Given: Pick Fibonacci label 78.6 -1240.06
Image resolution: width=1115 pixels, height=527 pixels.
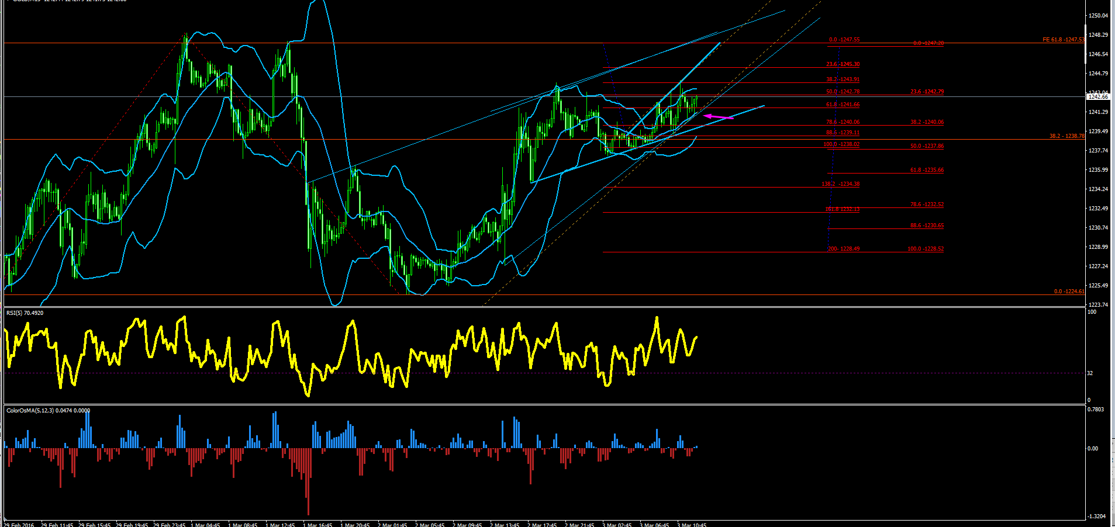Looking at the screenshot, I should [x=843, y=122].
